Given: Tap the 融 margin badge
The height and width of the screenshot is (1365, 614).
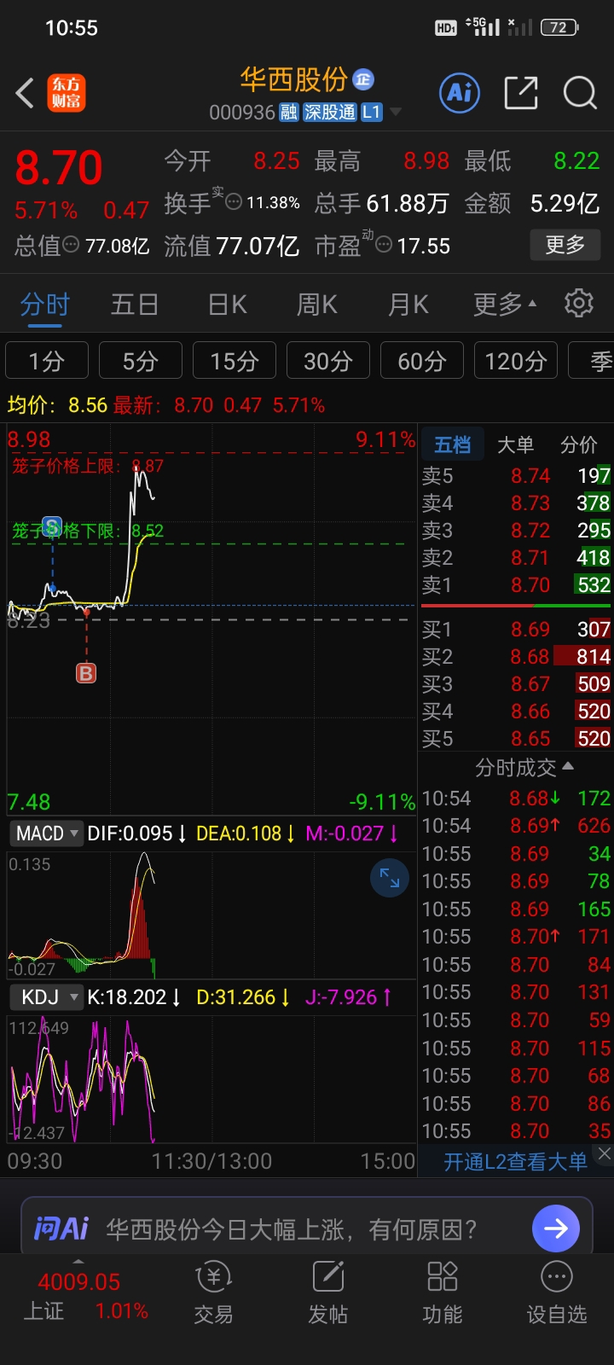Looking at the screenshot, I should pyautogui.click(x=289, y=113).
